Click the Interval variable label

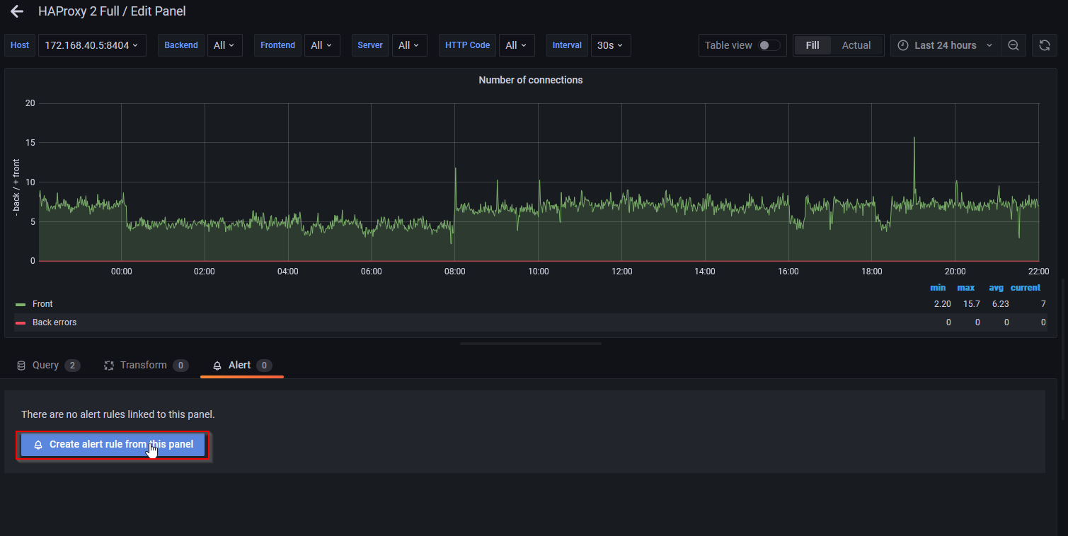coord(567,45)
